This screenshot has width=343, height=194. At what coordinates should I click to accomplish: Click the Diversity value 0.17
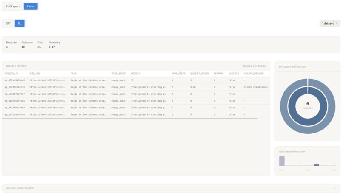[x=52, y=47]
